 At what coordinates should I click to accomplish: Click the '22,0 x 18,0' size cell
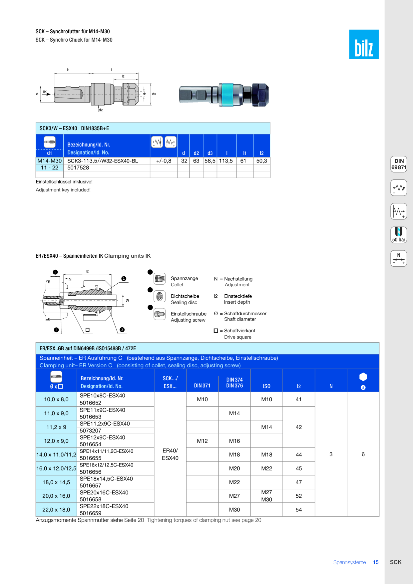(56, 510)
